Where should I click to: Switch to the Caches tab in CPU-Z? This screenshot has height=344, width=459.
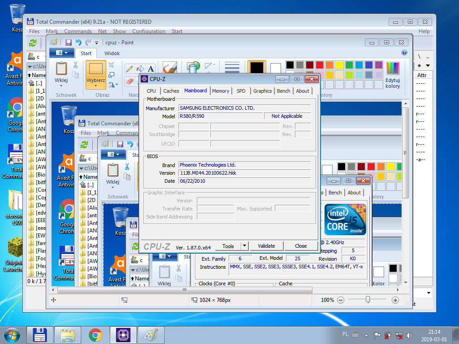point(171,91)
